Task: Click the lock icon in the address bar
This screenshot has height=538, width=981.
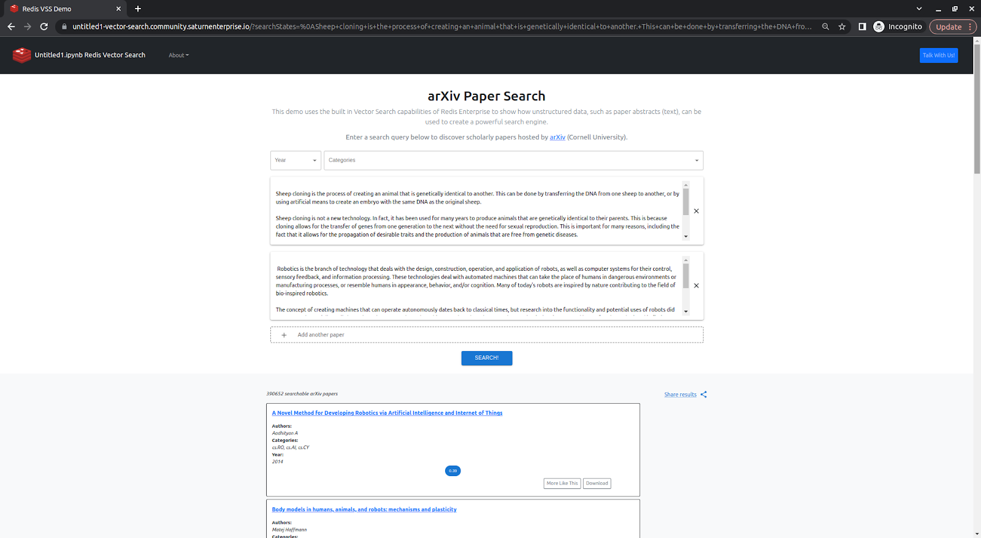Action: [64, 26]
